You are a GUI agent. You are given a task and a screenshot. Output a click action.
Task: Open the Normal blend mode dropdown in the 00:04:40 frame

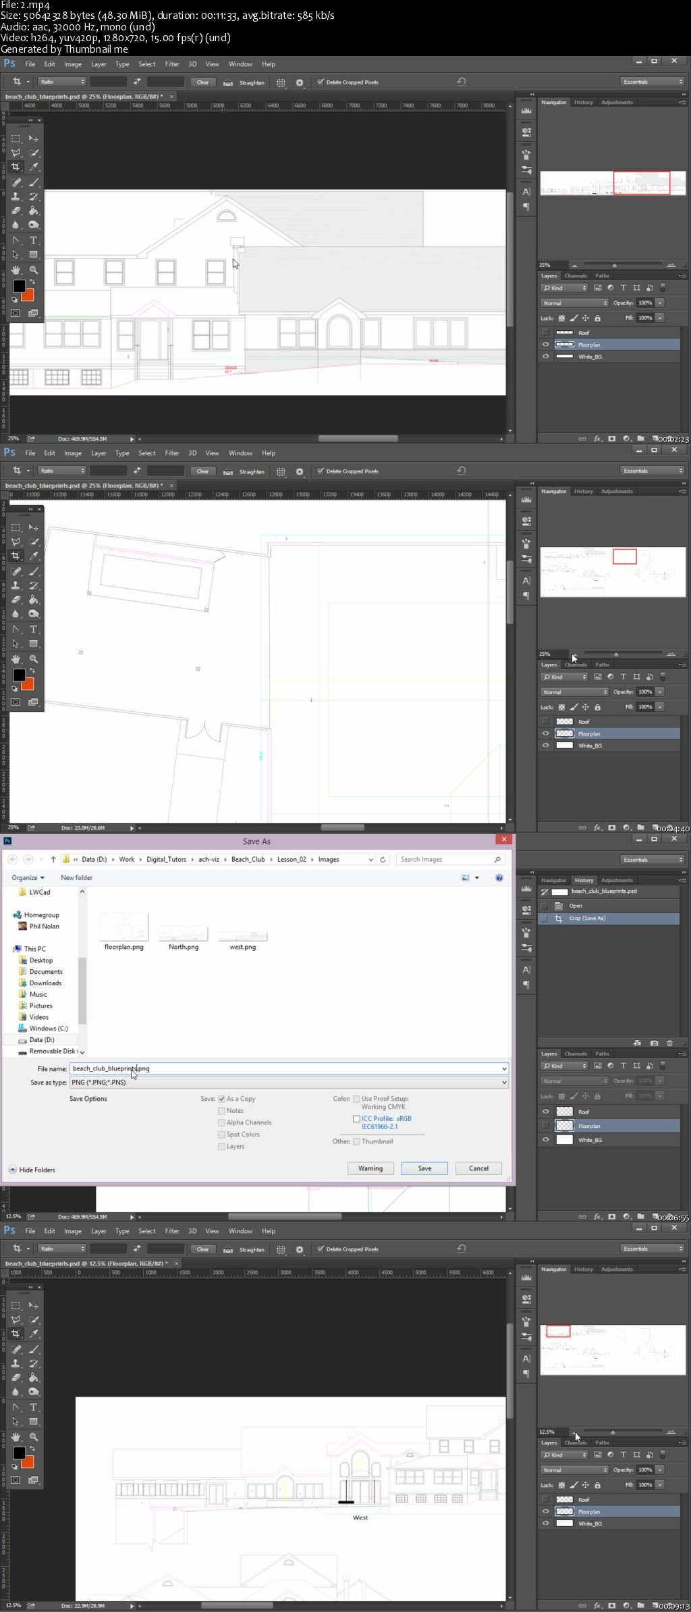(x=574, y=692)
